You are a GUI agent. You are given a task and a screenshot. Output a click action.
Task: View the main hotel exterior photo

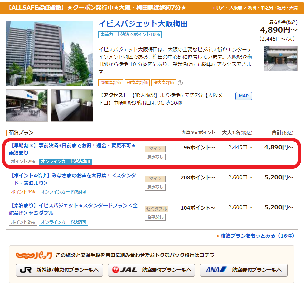[x=50, y=53]
